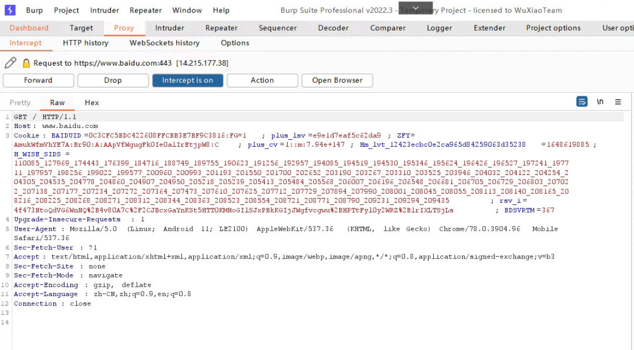Screen dimensions: 634x350
Task: Click the Drop button
Action: [x=113, y=80]
